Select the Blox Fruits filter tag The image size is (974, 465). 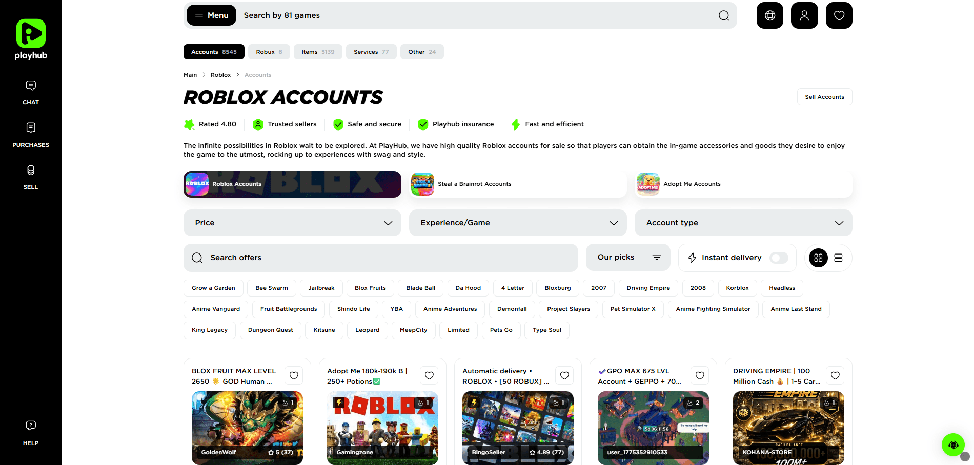pos(370,288)
